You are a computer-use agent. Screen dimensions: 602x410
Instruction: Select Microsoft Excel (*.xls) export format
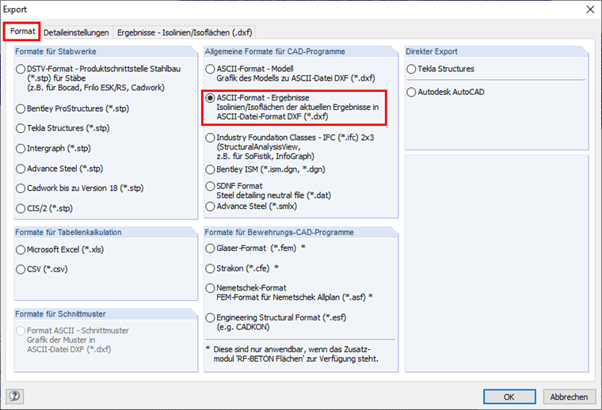point(21,249)
